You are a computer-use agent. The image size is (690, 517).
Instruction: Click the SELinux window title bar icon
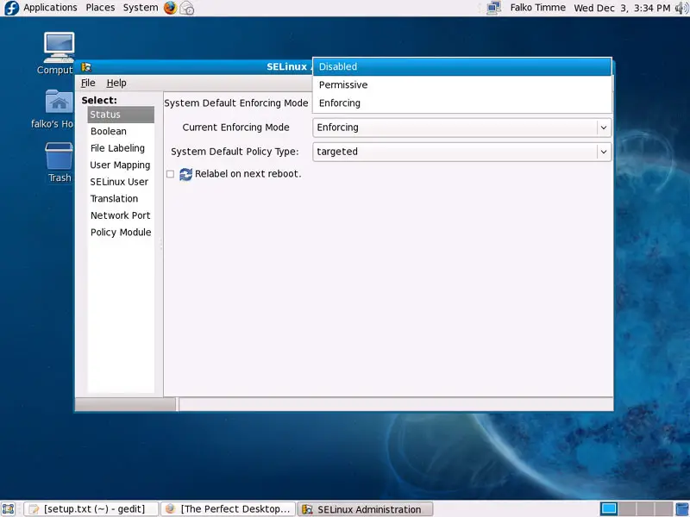click(86, 67)
